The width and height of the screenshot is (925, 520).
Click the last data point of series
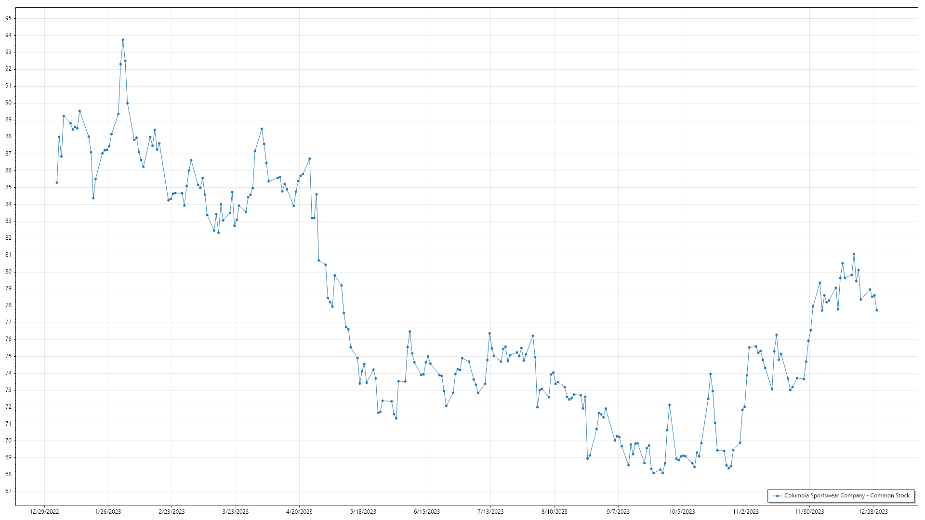877,310
